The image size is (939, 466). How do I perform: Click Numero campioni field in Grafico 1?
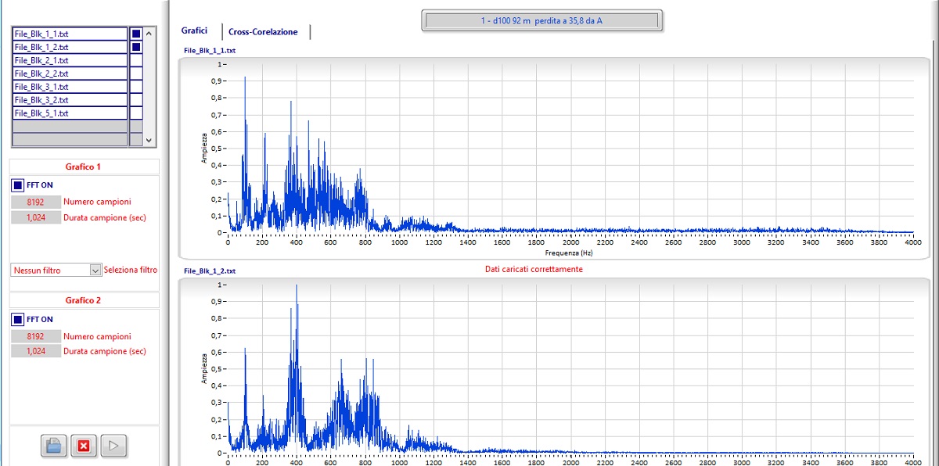[x=35, y=202]
